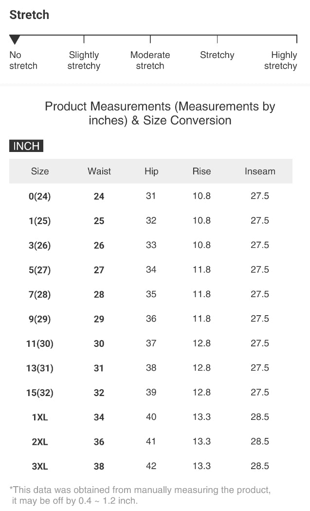Click the Size column header
310x511 pixels.
pos(40,171)
